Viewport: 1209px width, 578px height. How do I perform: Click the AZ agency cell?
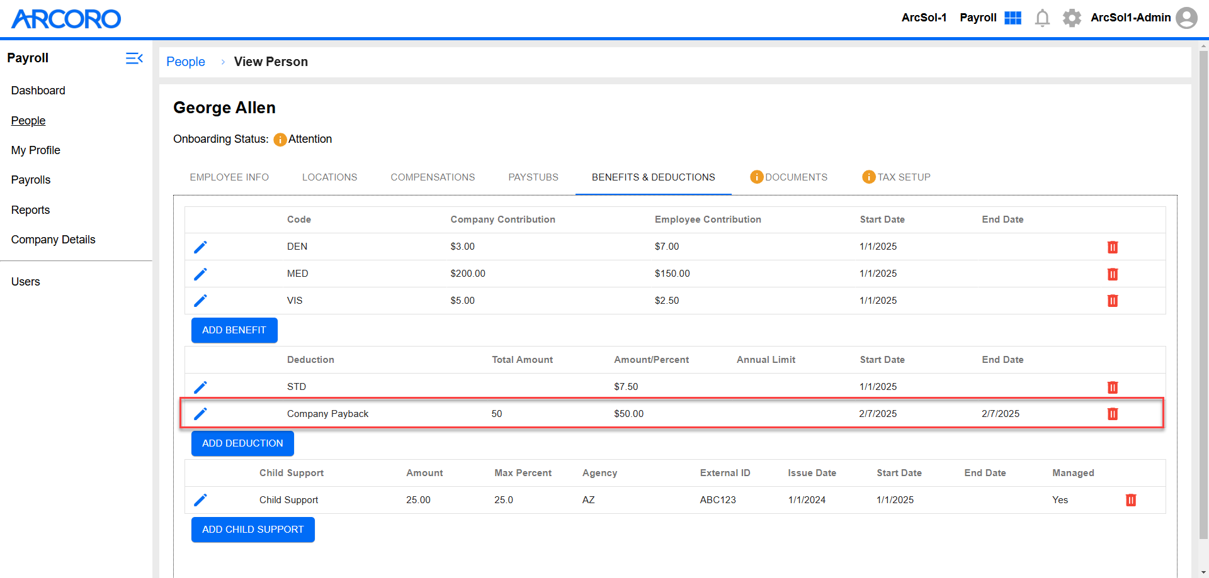coord(589,500)
